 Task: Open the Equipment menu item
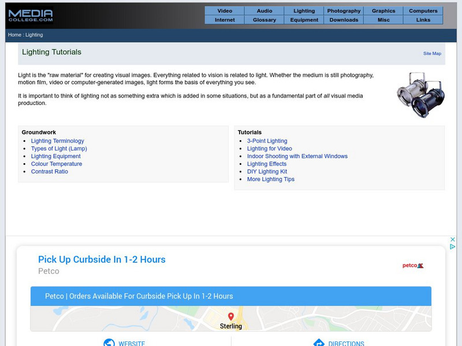tap(304, 20)
